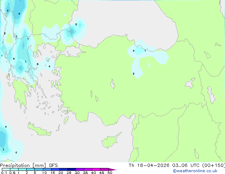This screenshot has width=225, height=174.
Task: Click the precipitation value '4' at top left
Action: coord(19,14)
